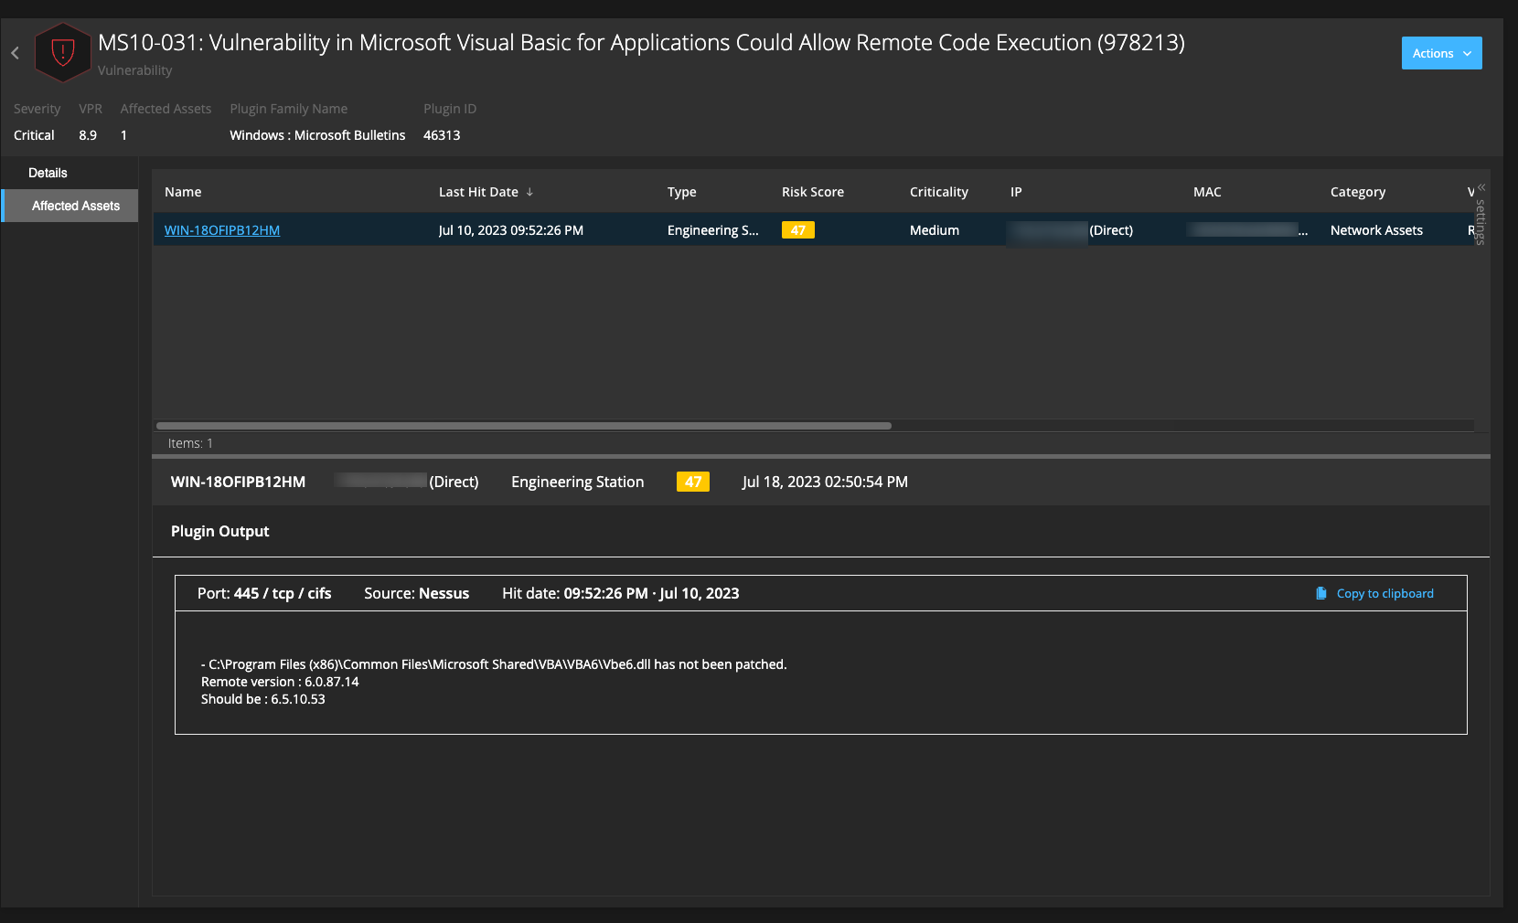
Task: Sort by the Name column header
Action: 183,192
